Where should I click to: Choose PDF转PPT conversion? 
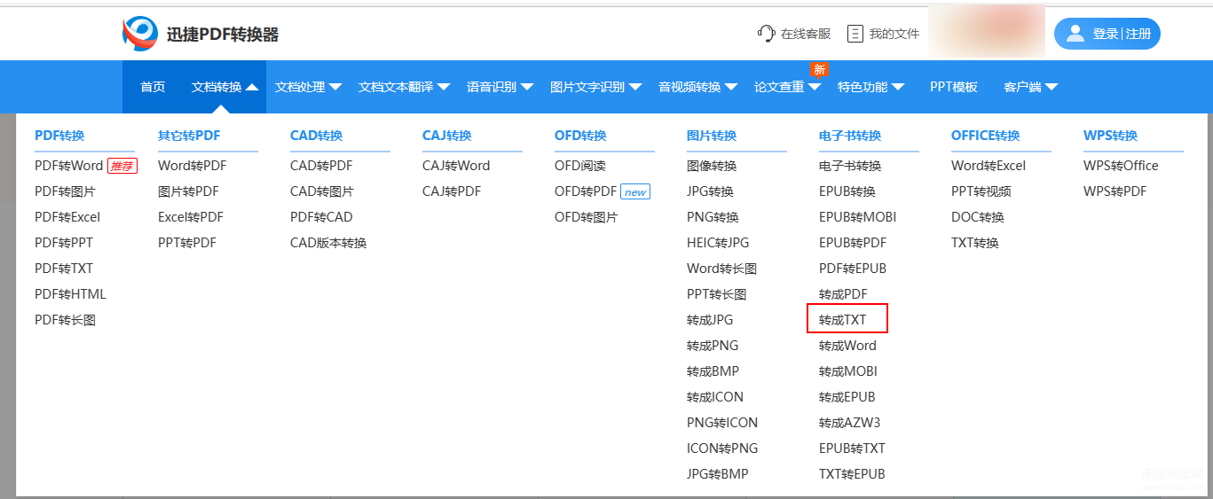point(64,243)
